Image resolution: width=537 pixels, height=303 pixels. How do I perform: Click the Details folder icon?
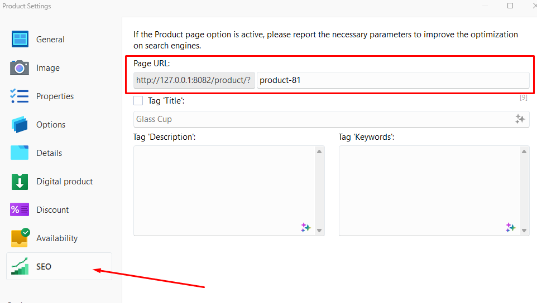20,153
